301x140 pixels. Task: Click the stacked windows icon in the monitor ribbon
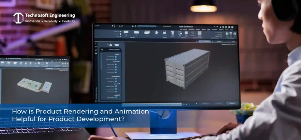147,32
